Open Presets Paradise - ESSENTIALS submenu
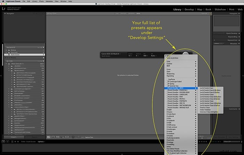Image resolution: width=244 pixels, height=155 pixels. coord(181,90)
